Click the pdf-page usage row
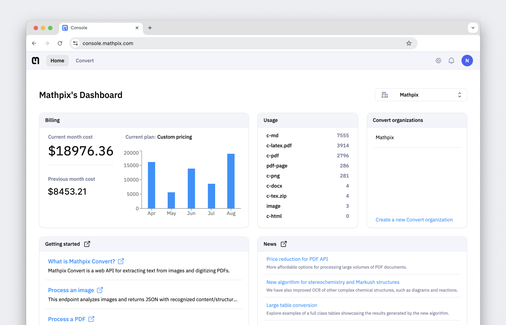The image size is (506, 325). pos(308,166)
